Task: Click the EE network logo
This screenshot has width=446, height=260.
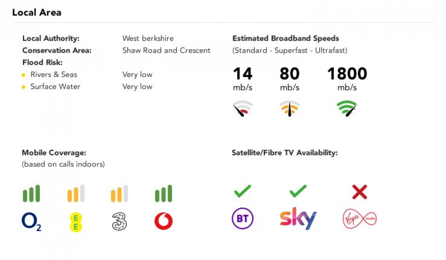Action: pos(75,222)
